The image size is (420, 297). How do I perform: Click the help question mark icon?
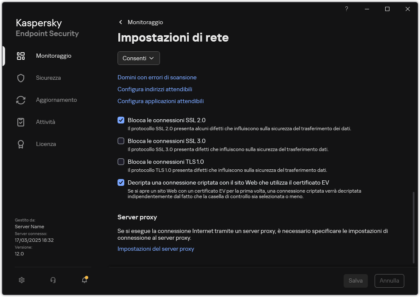point(346,9)
